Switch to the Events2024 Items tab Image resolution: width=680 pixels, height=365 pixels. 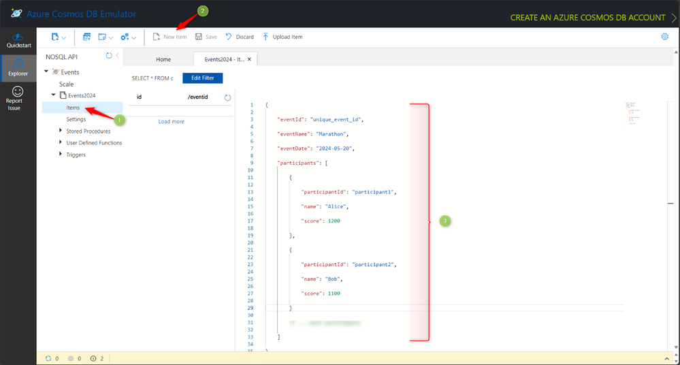(x=224, y=59)
